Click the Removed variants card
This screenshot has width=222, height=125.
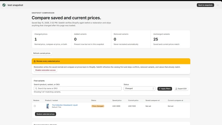click(x=131, y=39)
